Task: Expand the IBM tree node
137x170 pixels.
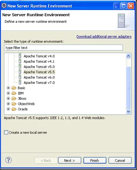Action: tap(8, 93)
